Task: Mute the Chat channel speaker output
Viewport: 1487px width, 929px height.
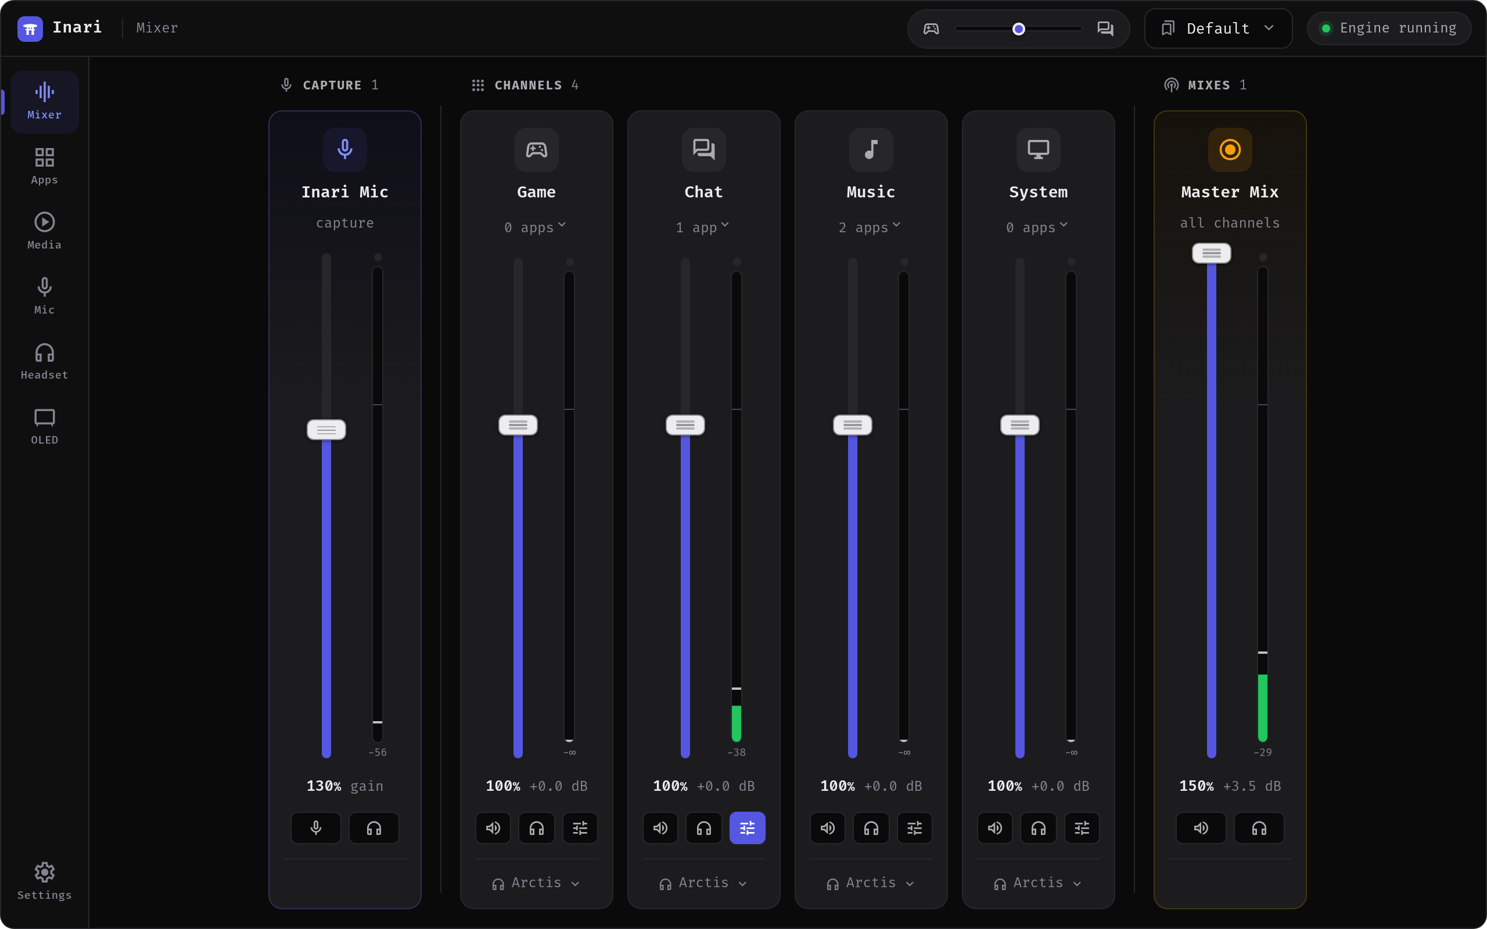Action: click(x=660, y=827)
